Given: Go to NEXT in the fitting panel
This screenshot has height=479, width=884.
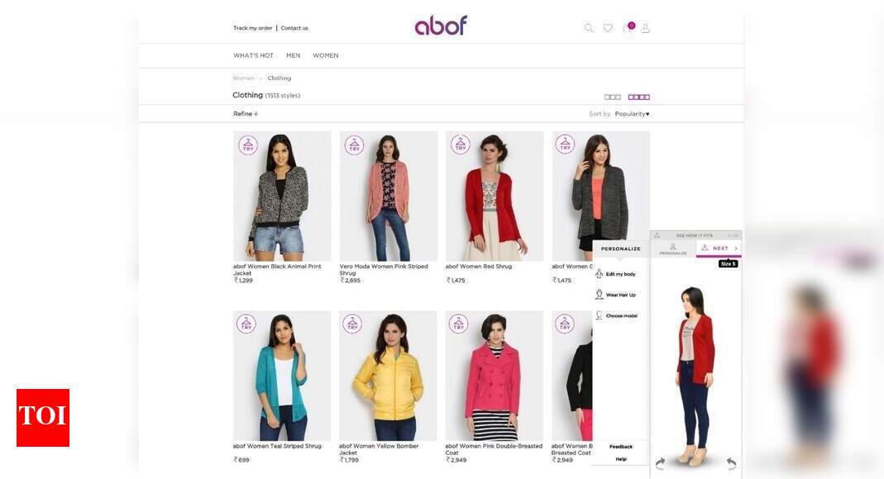Looking at the screenshot, I should coord(719,249).
